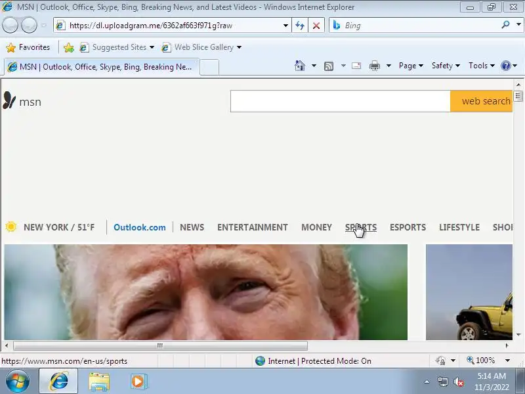Open the NEW YORK / 51°F weather link

(59, 227)
